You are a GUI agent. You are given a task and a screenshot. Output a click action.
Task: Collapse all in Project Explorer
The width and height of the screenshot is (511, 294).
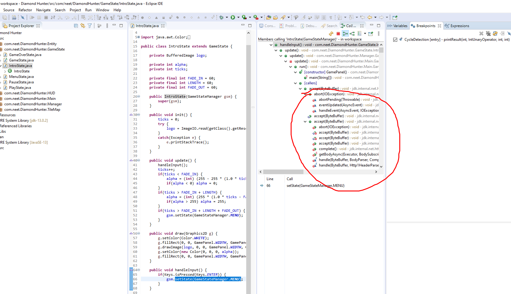click(76, 26)
